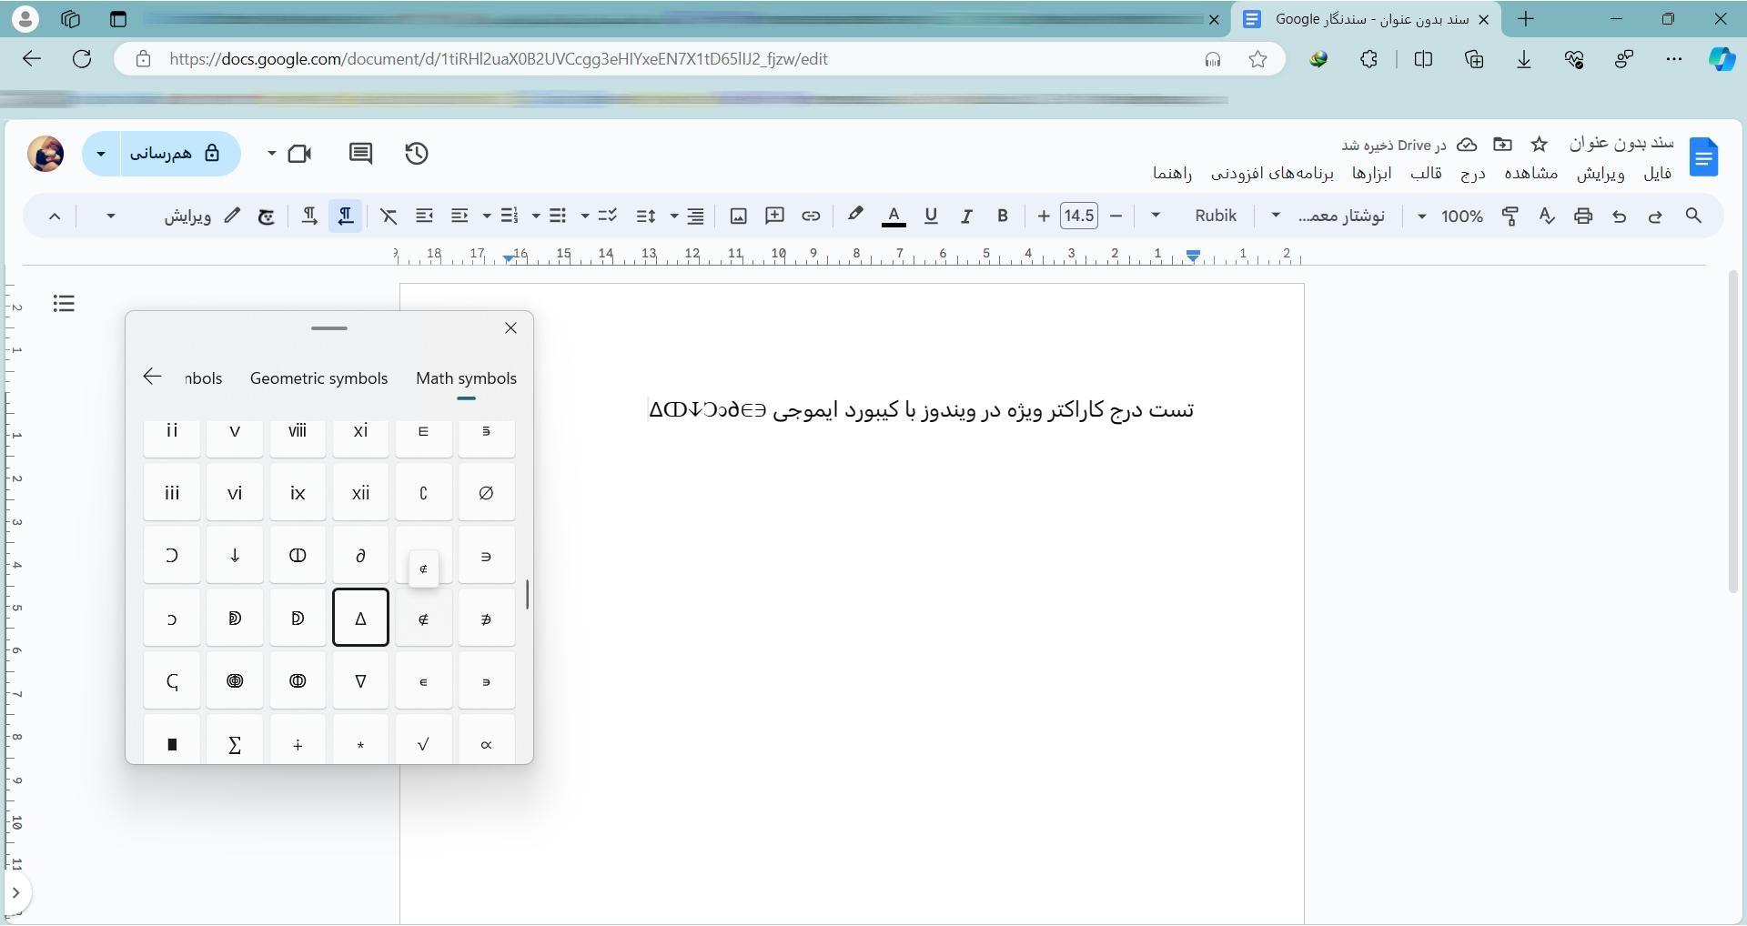The width and height of the screenshot is (1747, 926).
Task: Insert a link using the link icon
Action: [x=811, y=216]
